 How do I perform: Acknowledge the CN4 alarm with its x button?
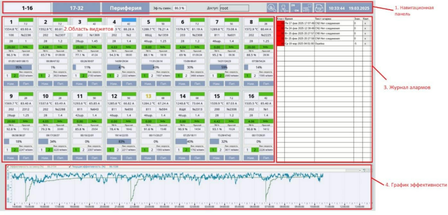[x=366, y=39]
